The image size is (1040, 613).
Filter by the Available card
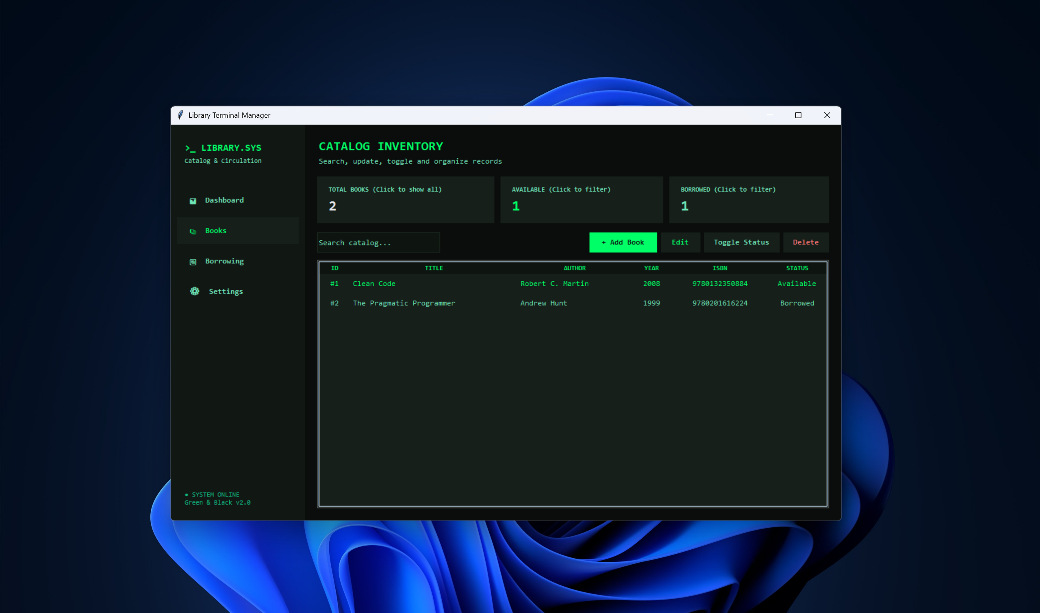582,200
